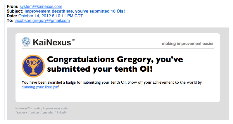The width and height of the screenshot is (233, 124).
Task: Click the KaiNexus globe logo icon
Action: coord(26,42)
